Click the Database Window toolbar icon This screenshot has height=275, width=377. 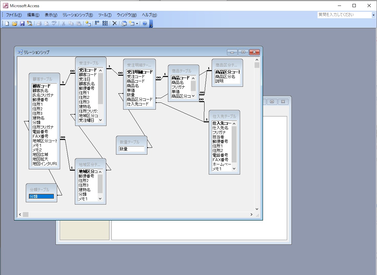coord(124,23)
